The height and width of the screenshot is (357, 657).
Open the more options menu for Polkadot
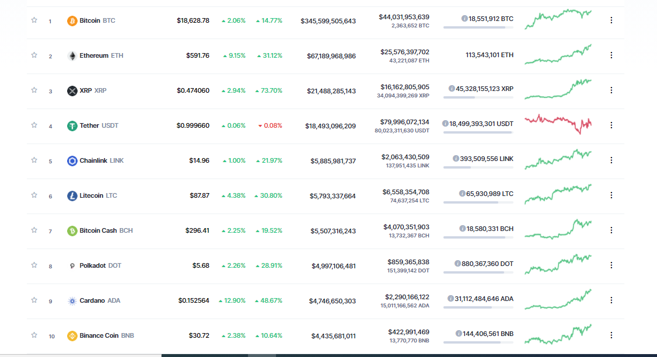click(611, 265)
